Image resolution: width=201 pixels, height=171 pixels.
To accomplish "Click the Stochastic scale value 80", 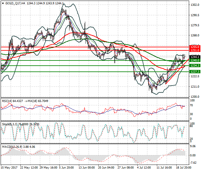I will [191, 126].
